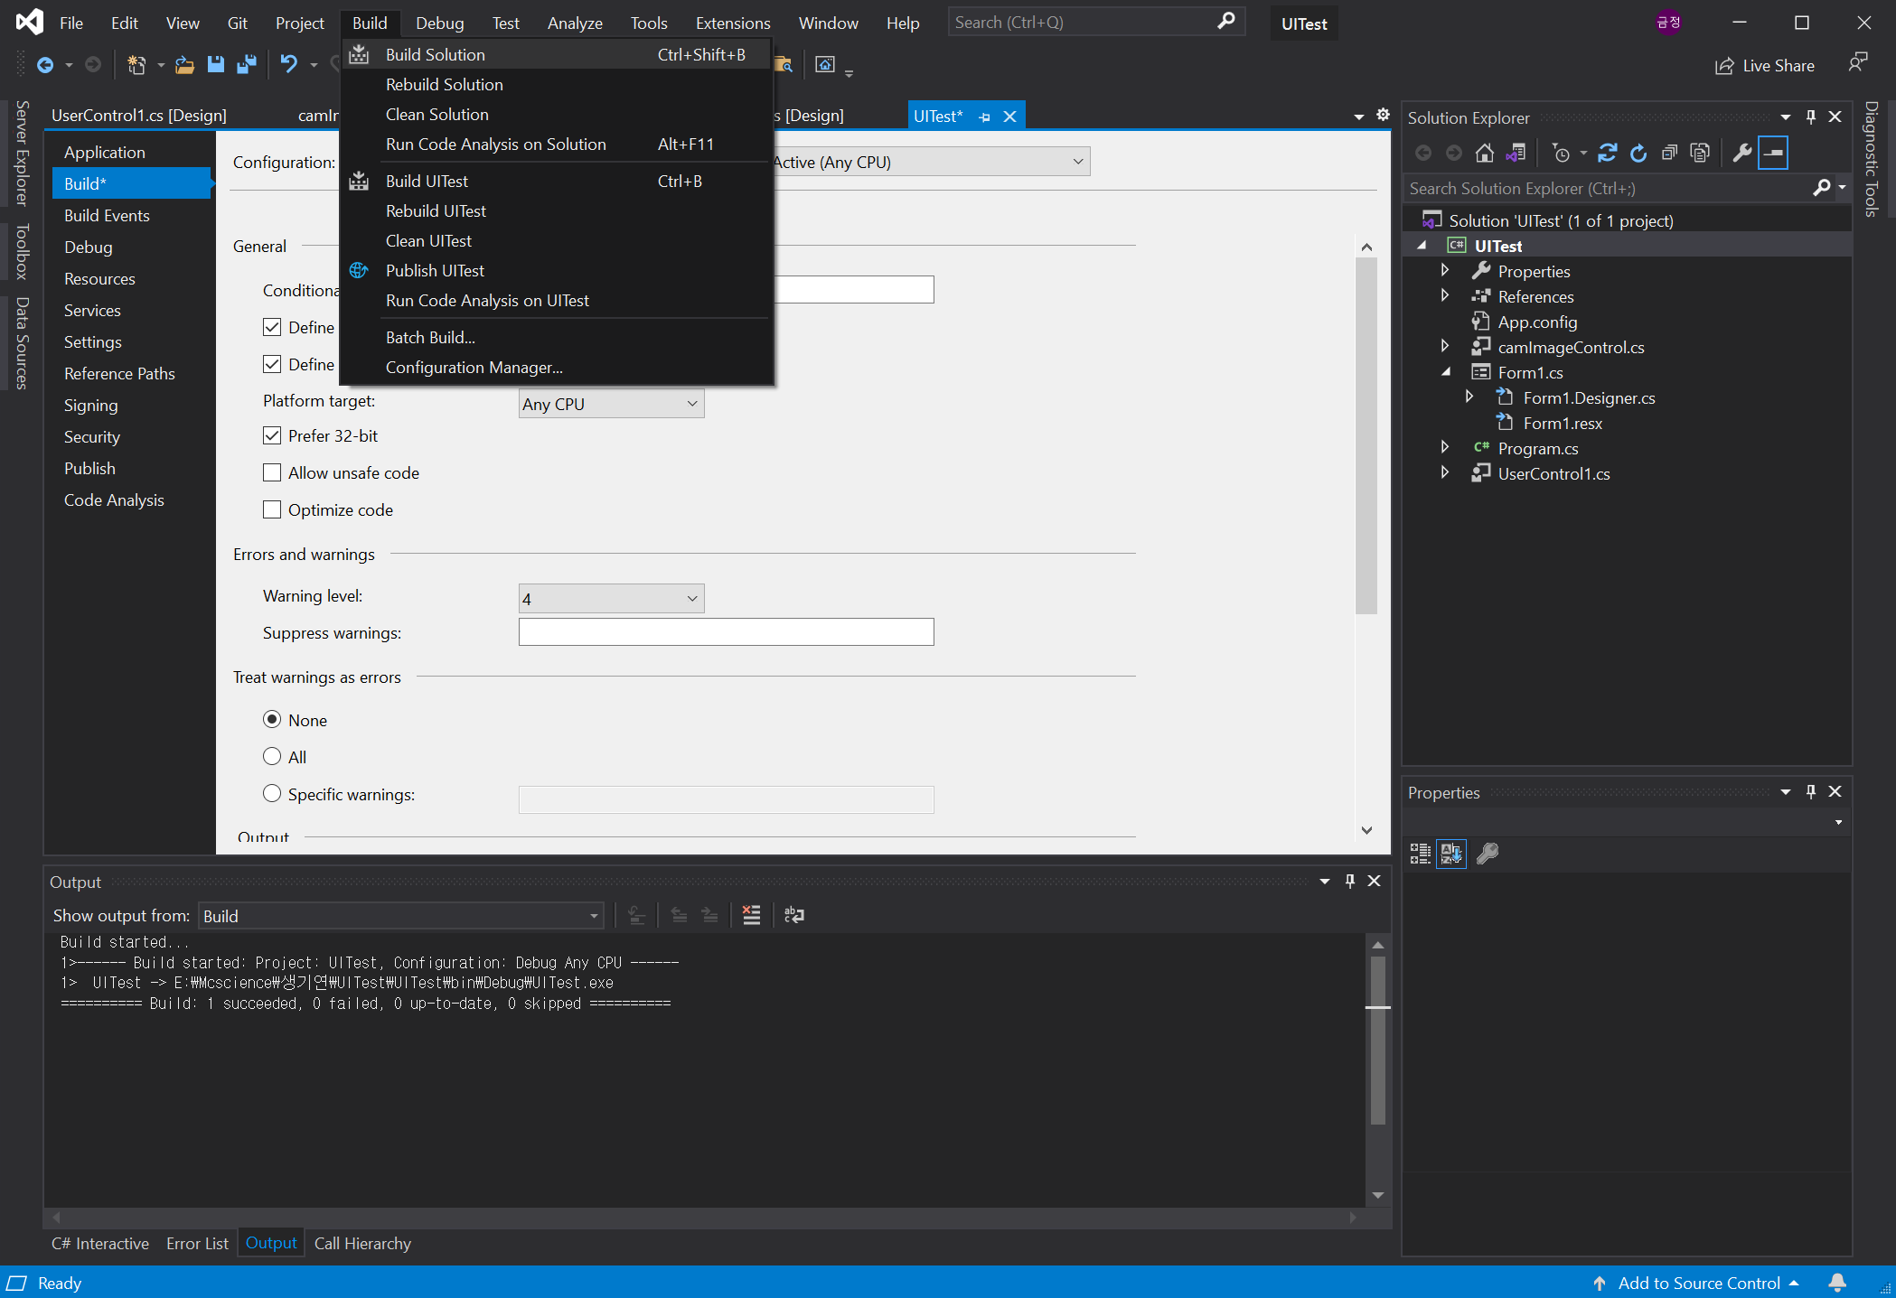Select the All warnings radio button
The height and width of the screenshot is (1298, 1896).
pyautogui.click(x=272, y=757)
